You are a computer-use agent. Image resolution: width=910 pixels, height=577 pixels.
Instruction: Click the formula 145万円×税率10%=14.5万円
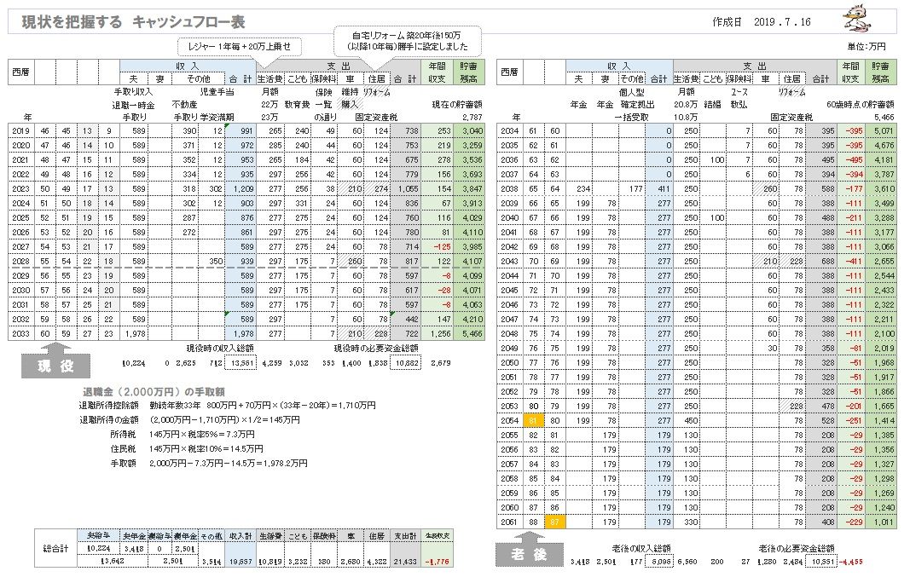206,448
